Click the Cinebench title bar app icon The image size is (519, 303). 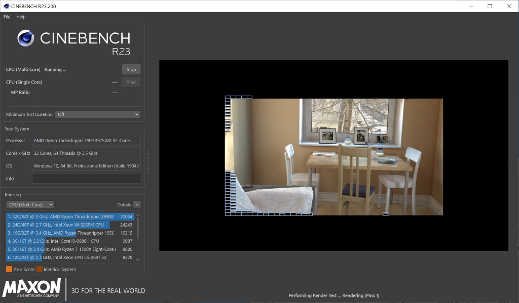(5, 6)
